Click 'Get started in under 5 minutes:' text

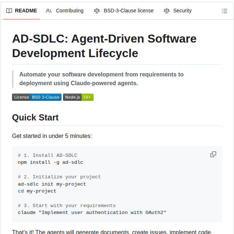click(52, 136)
